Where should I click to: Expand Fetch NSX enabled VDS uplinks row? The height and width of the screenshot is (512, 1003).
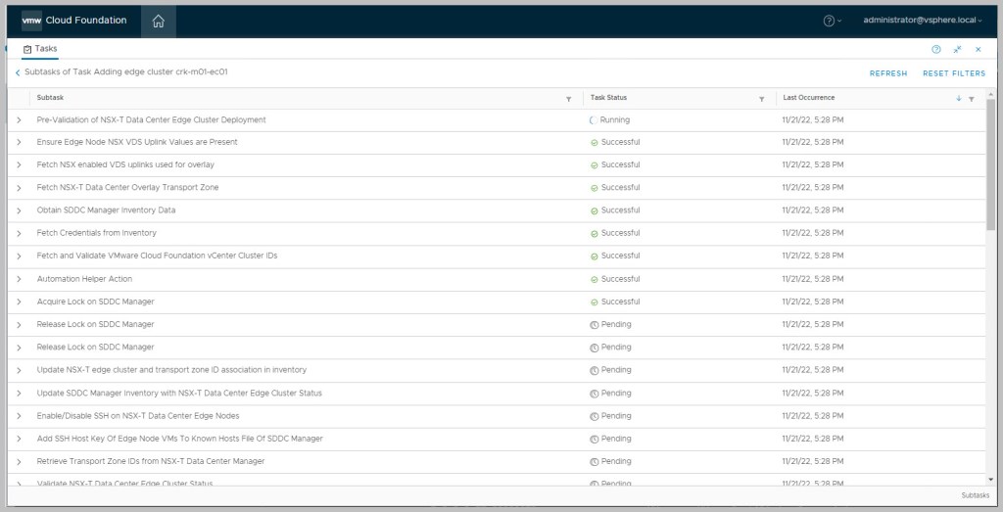[x=19, y=164]
